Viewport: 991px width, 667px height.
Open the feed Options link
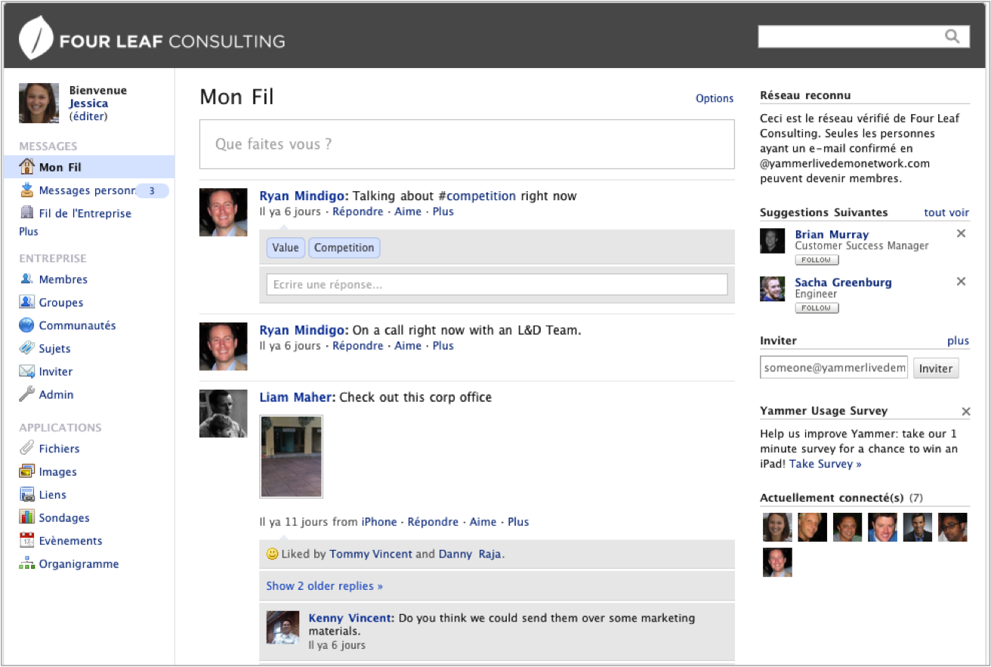click(715, 98)
